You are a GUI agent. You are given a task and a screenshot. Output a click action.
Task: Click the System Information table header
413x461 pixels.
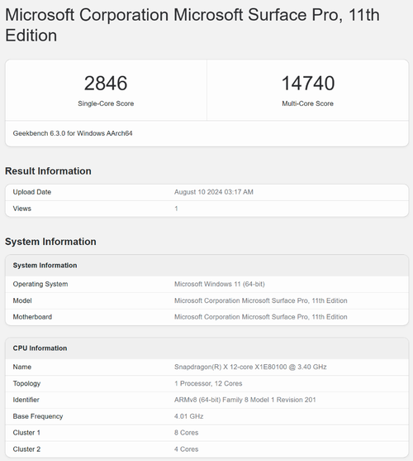(x=206, y=265)
